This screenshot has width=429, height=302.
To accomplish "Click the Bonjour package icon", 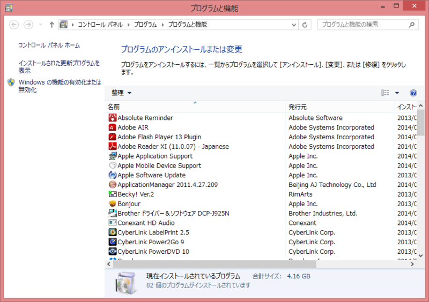I will tap(113, 204).
